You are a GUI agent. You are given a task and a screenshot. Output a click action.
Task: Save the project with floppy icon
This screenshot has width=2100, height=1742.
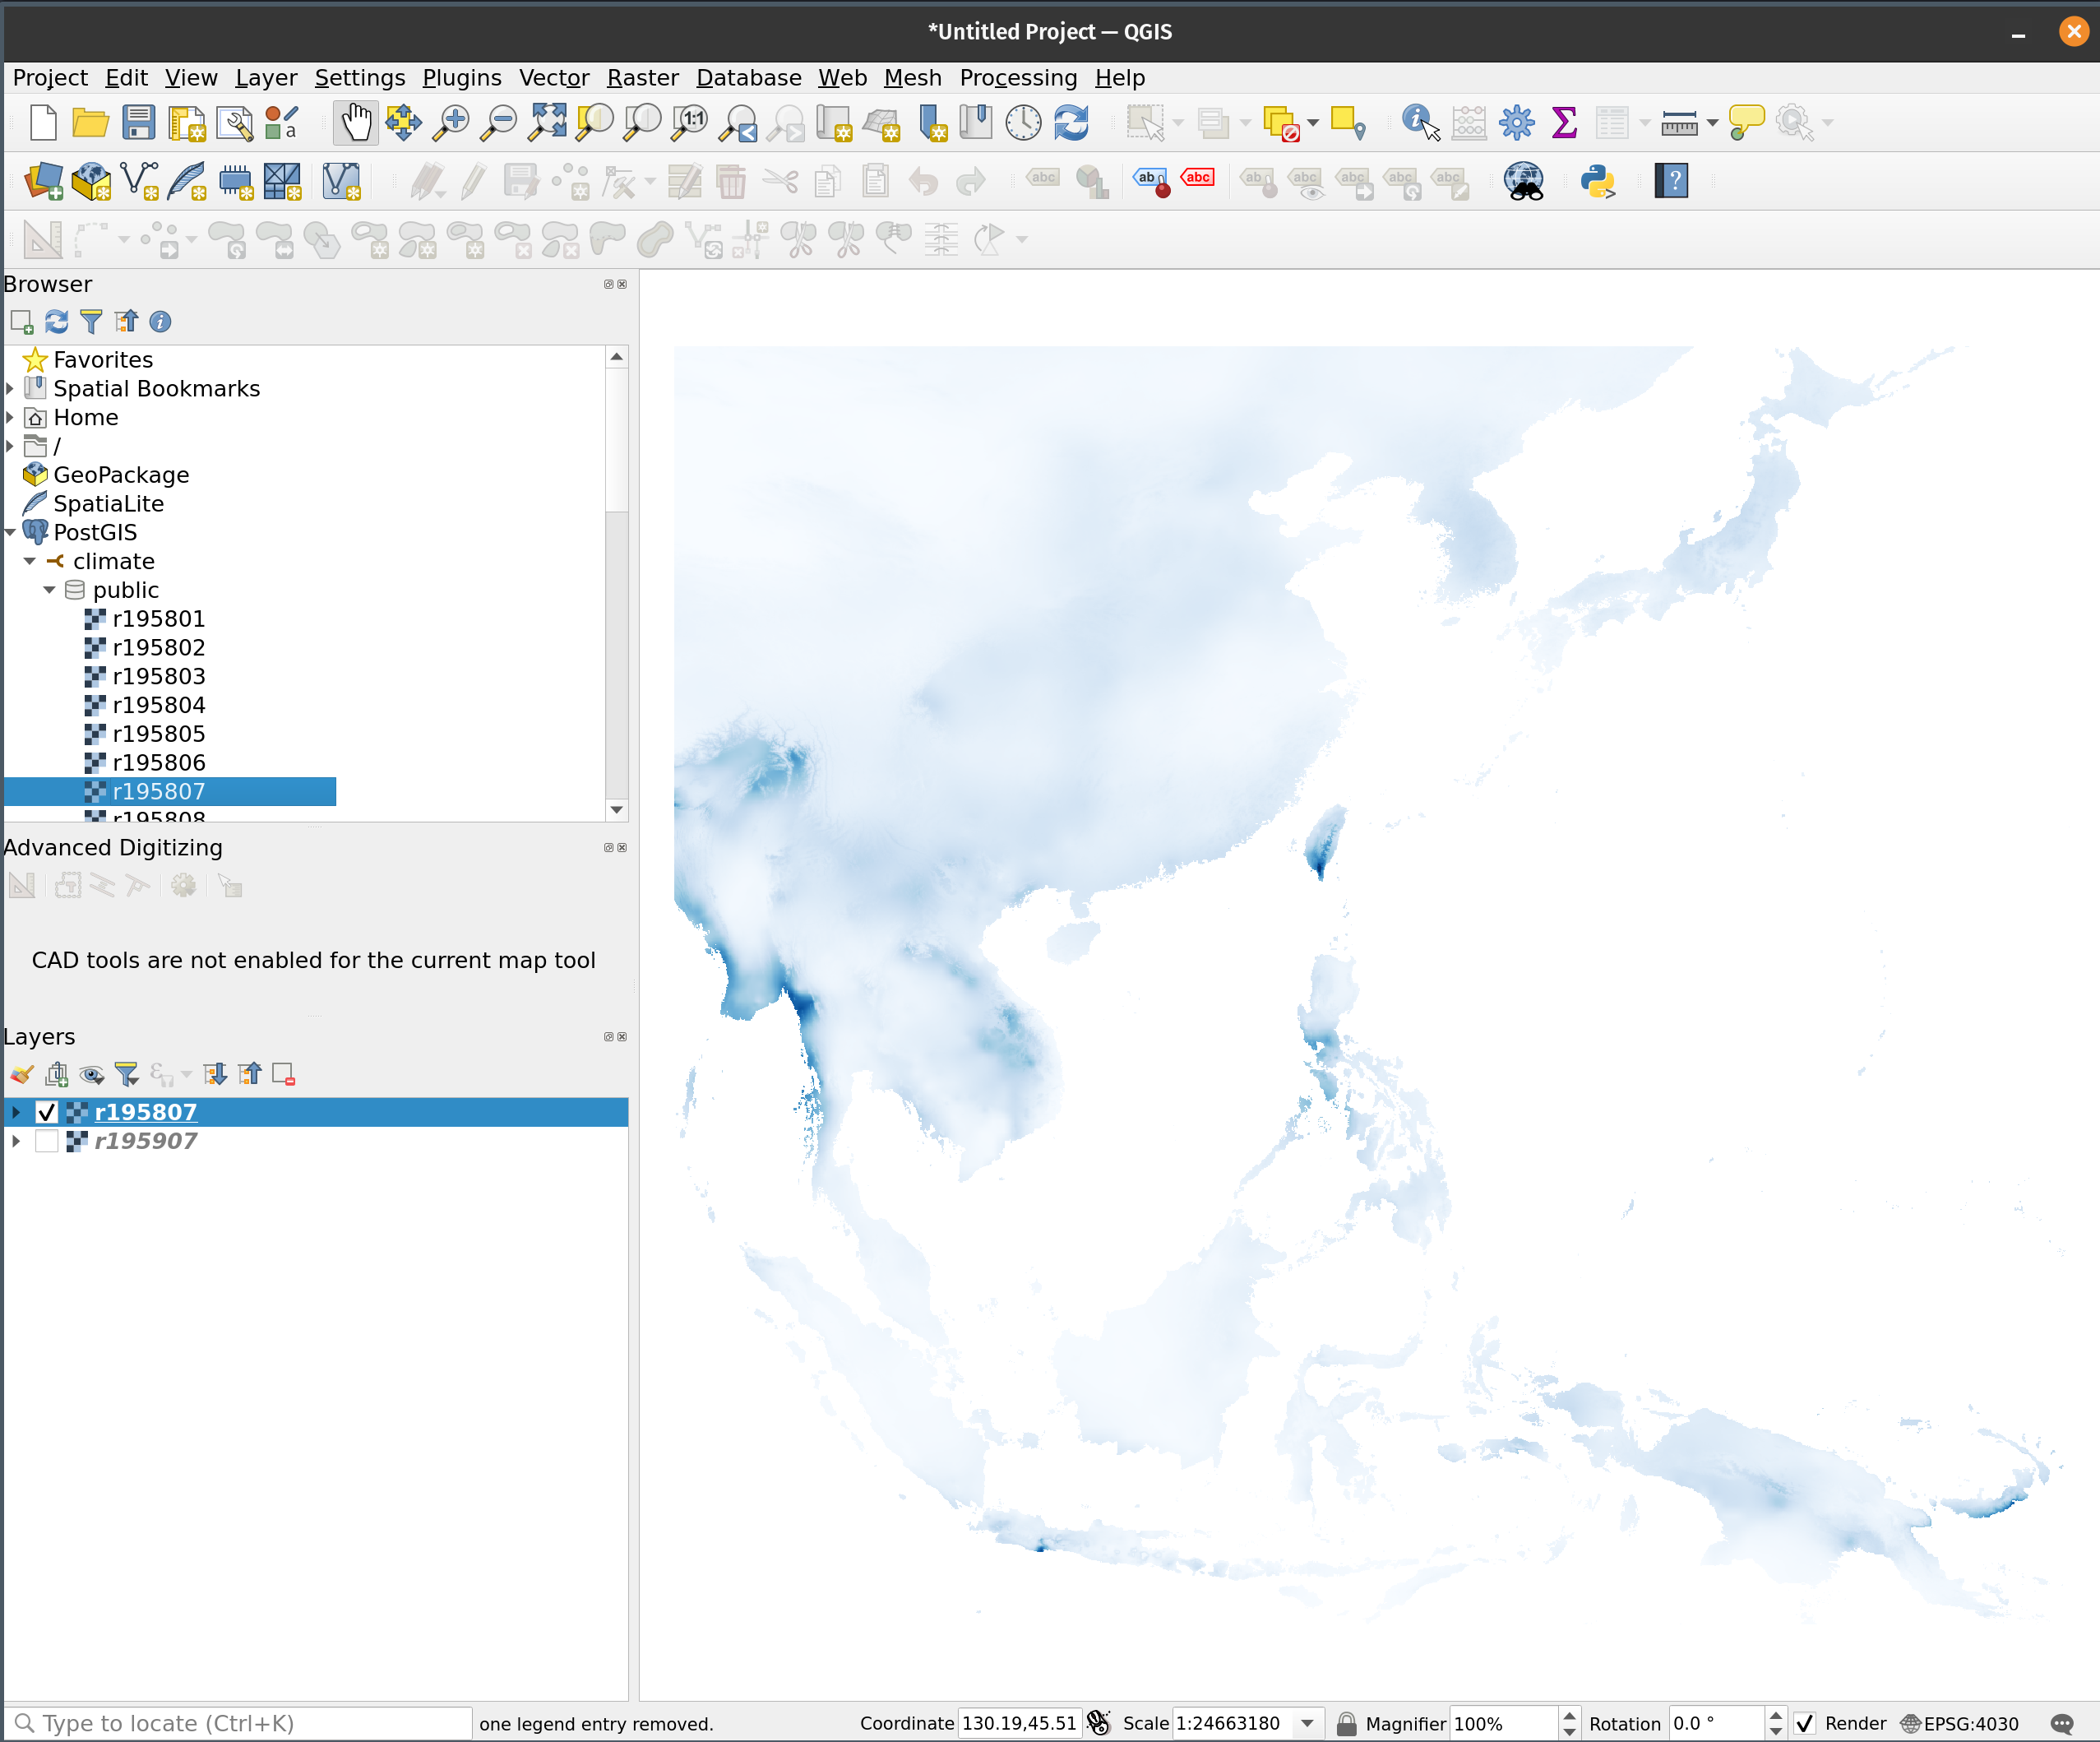tap(138, 123)
